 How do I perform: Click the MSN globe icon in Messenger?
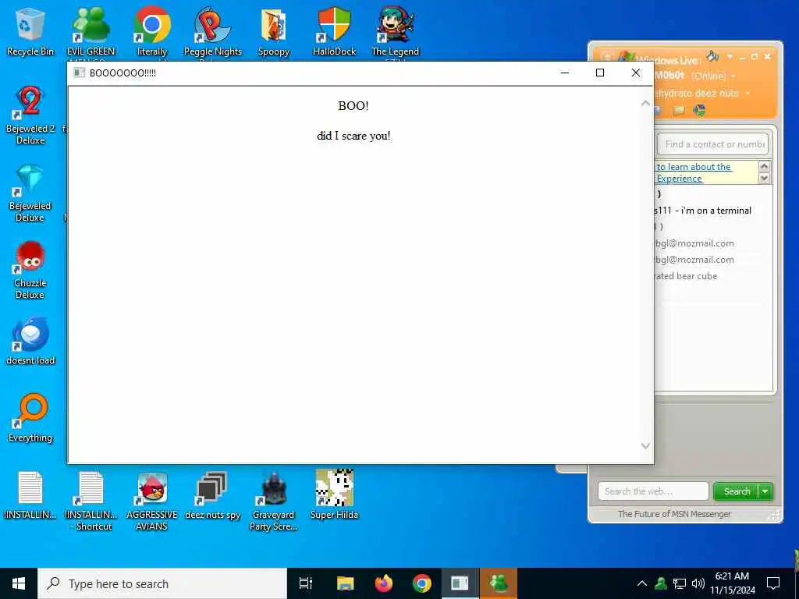click(x=700, y=111)
